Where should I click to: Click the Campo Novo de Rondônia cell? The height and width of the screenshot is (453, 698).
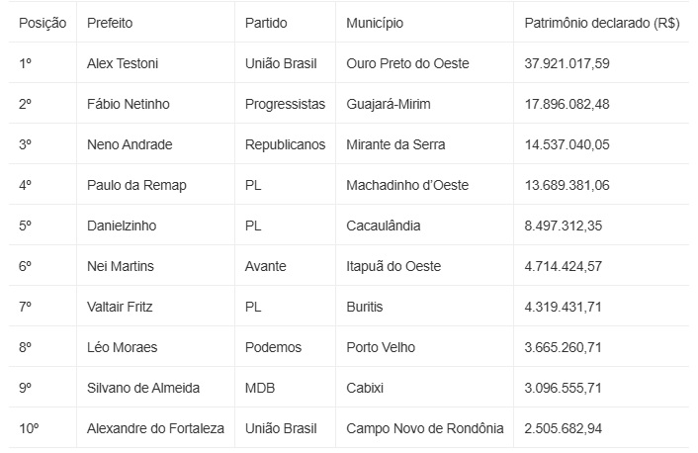pyautogui.click(x=425, y=428)
